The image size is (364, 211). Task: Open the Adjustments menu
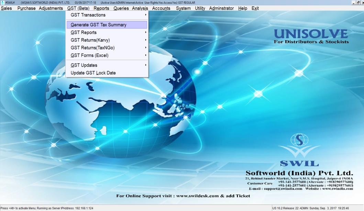51,8
